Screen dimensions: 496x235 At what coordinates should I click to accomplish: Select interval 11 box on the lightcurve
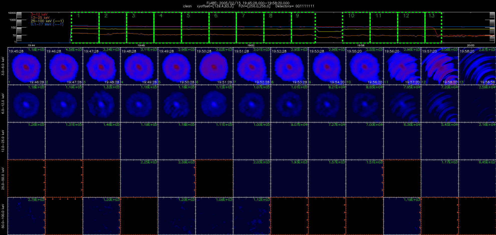coord(384,27)
